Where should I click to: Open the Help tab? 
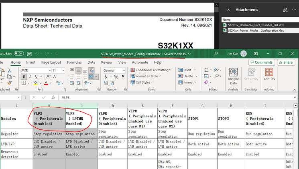click(x=157, y=62)
